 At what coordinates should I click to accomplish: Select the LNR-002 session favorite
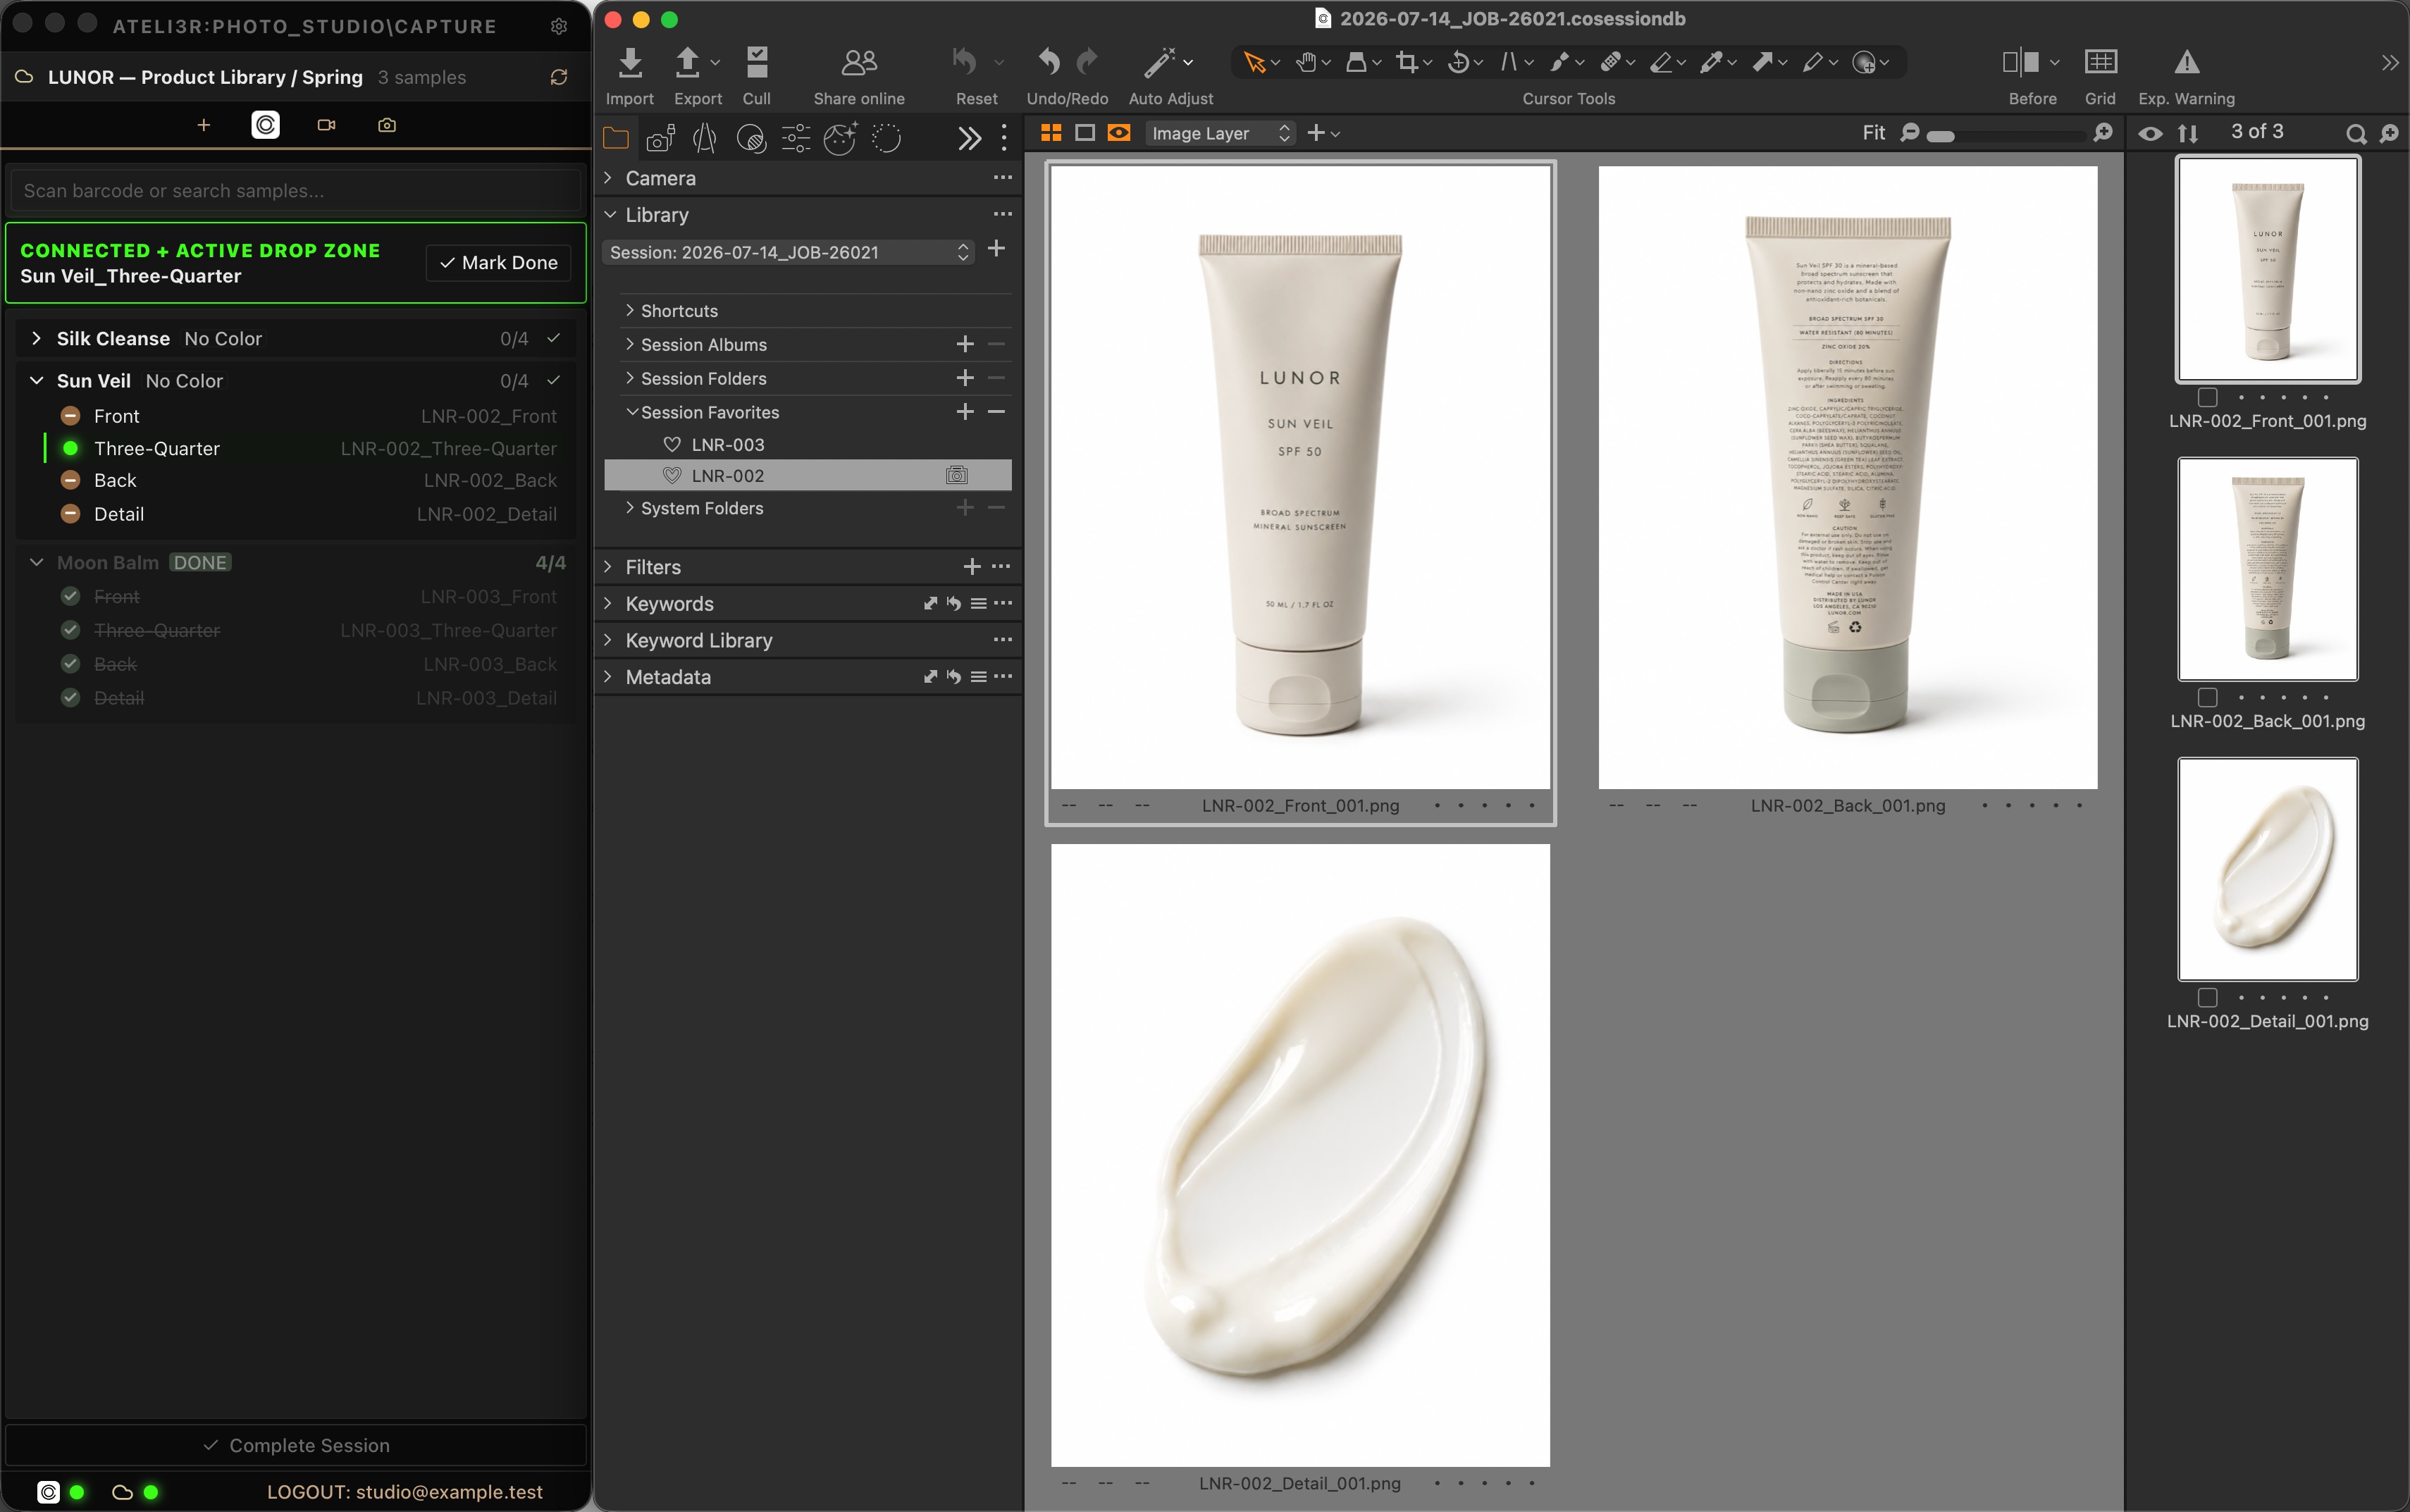point(808,476)
